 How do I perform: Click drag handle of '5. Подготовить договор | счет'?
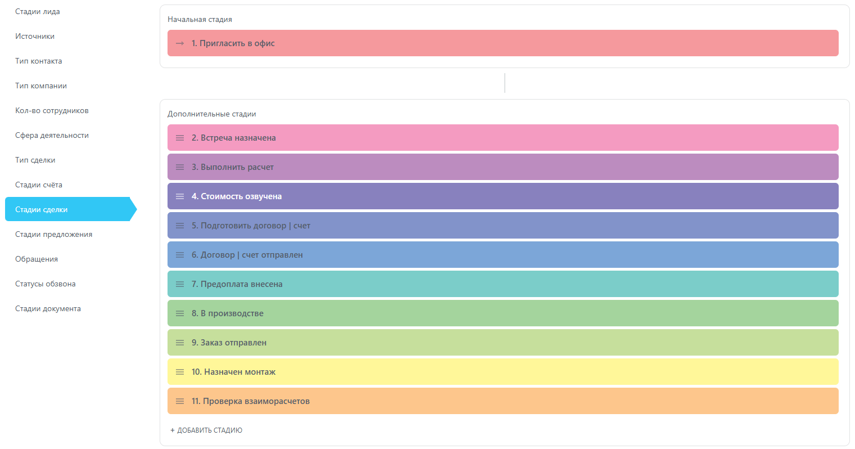(180, 226)
